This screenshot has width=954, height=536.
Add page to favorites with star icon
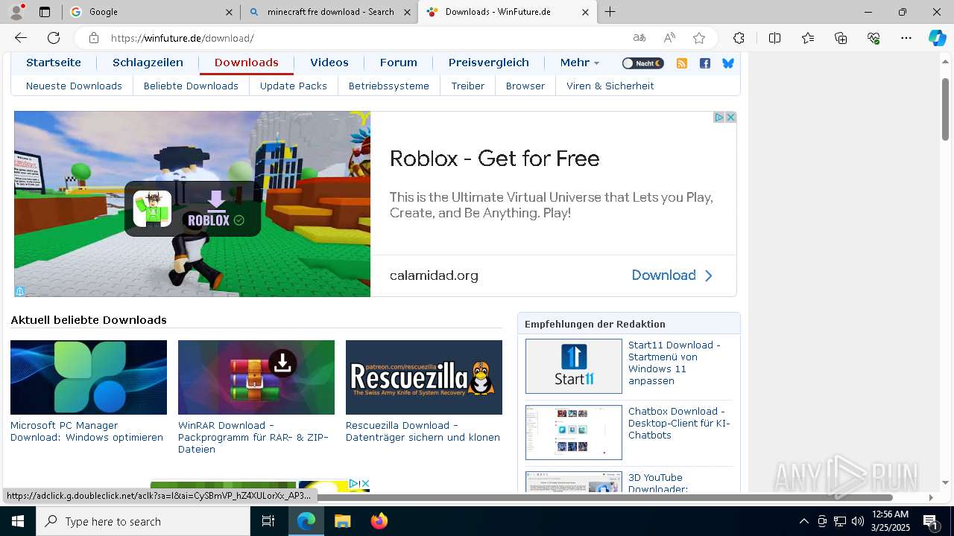698,38
